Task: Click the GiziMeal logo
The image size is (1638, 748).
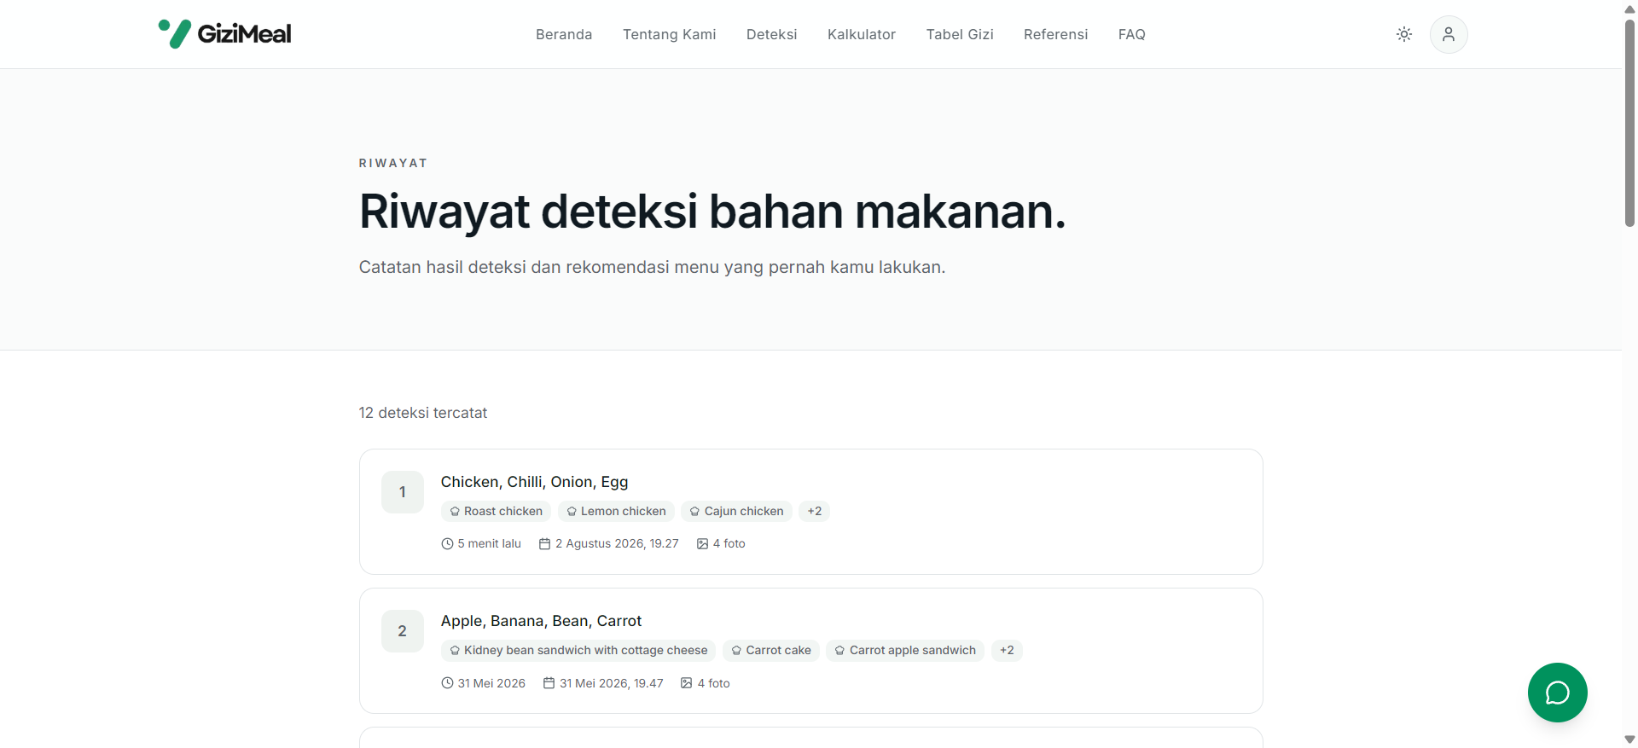Action: (x=224, y=34)
